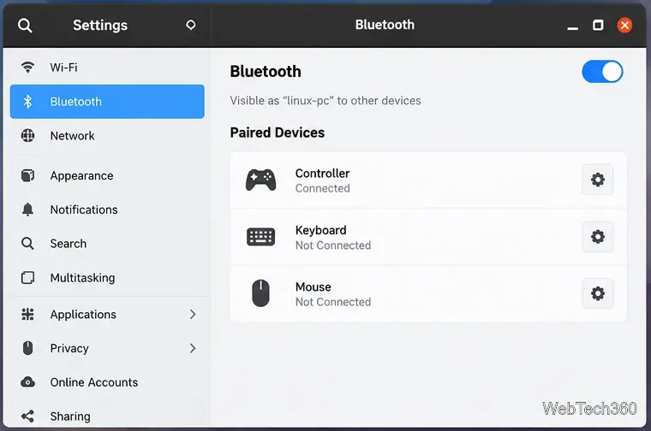Screen dimensions: 651x431
Task: Click the Online Accounts cloud icon
Action: pyautogui.click(x=27, y=382)
